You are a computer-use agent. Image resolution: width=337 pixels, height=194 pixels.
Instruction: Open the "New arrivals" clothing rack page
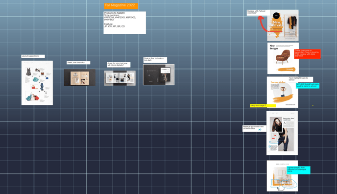[283, 25]
